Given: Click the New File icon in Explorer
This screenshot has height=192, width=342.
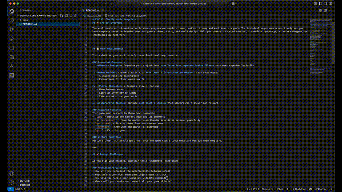Looking at the screenshot, I should 62,16.
